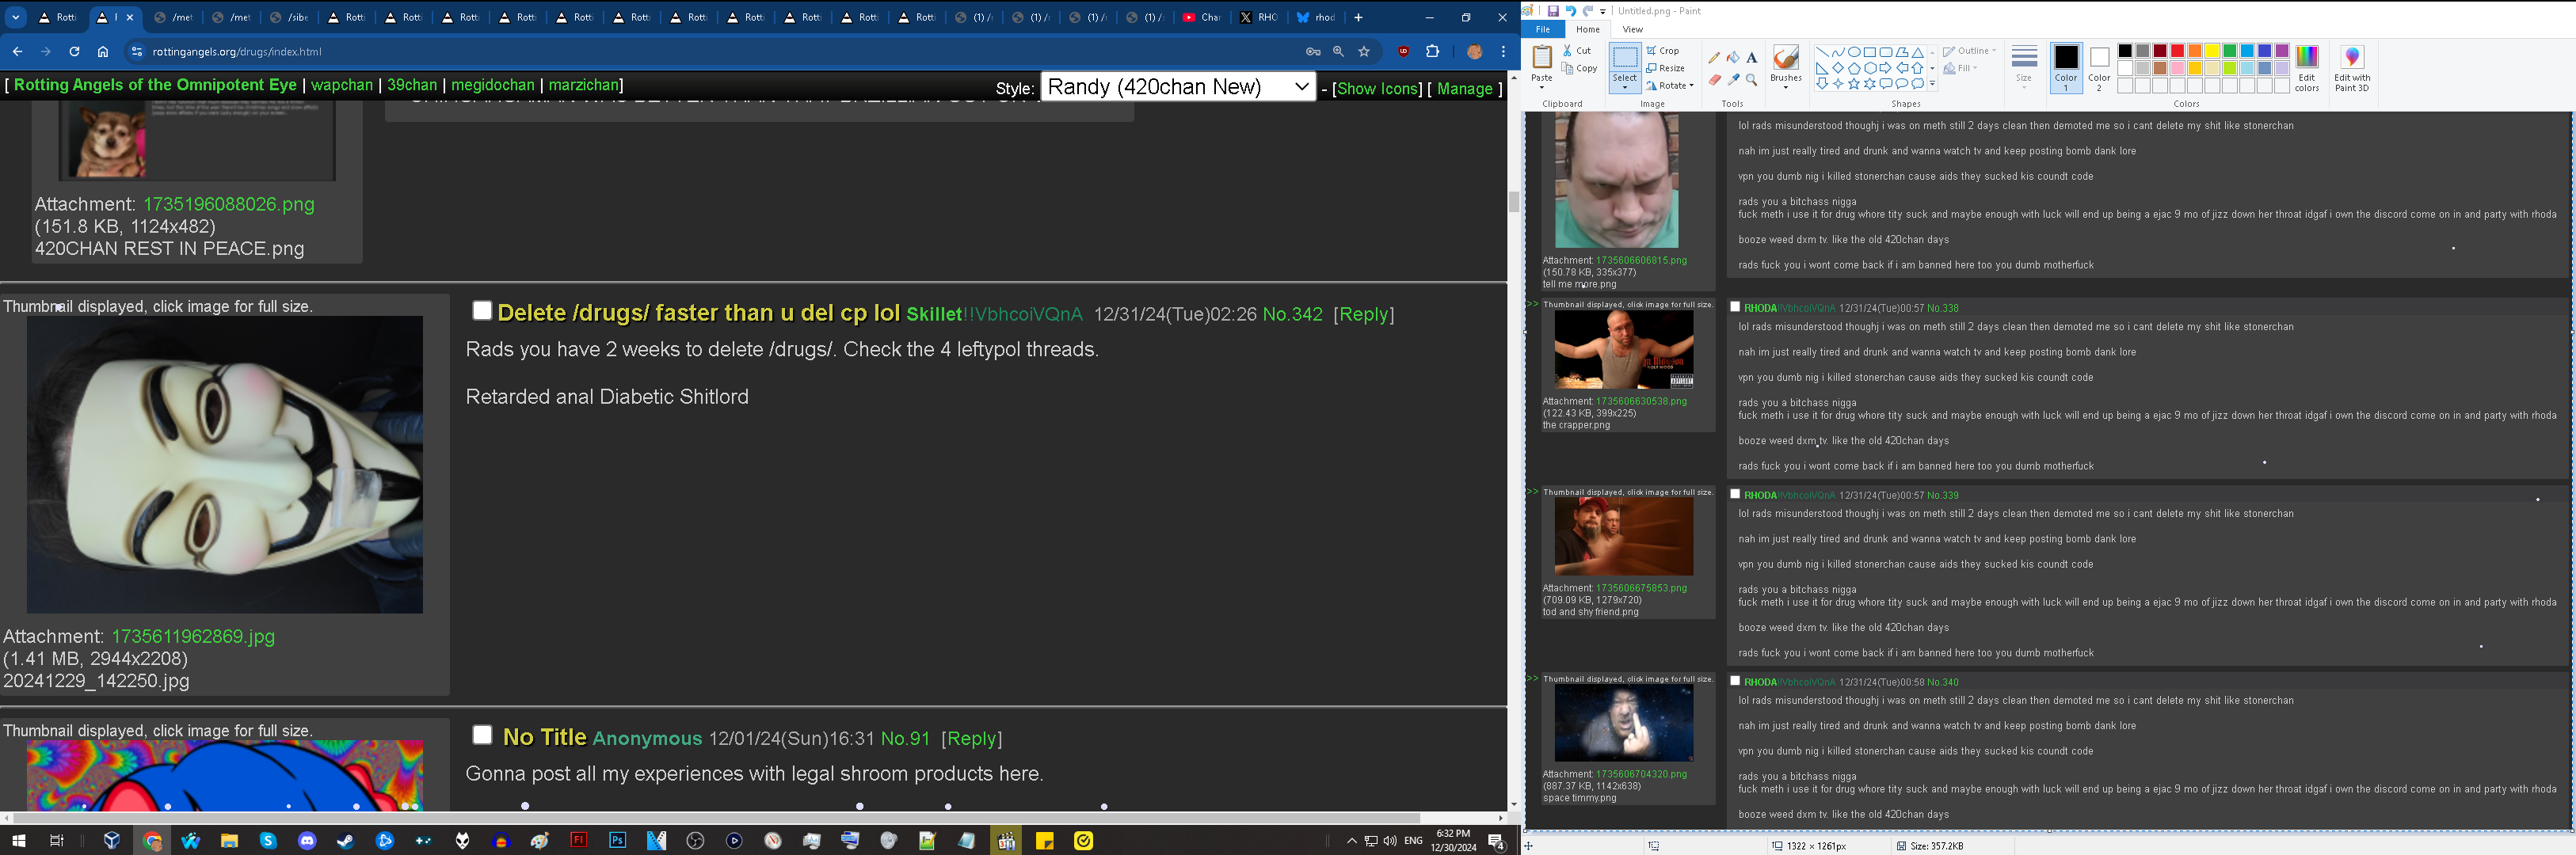The image size is (2576, 855).
Task: Switch to the X RHO browser tab
Action: 1259,17
